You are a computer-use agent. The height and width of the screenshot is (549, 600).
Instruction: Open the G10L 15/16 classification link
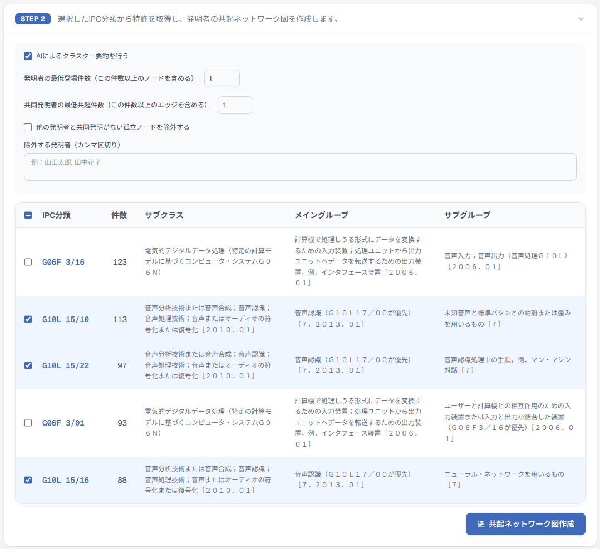point(66,480)
